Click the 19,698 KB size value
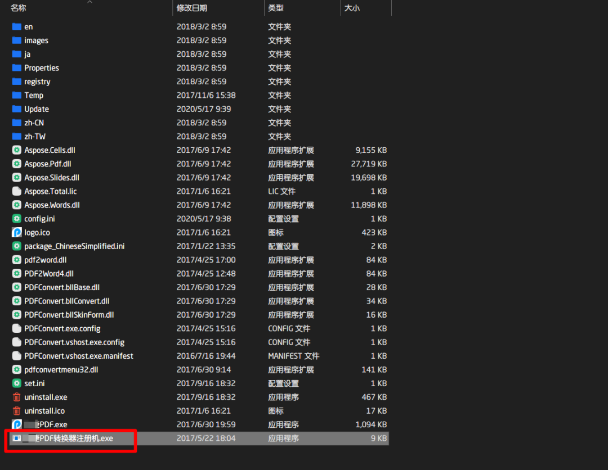Viewport: 608px width, 470px height. pos(369,178)
